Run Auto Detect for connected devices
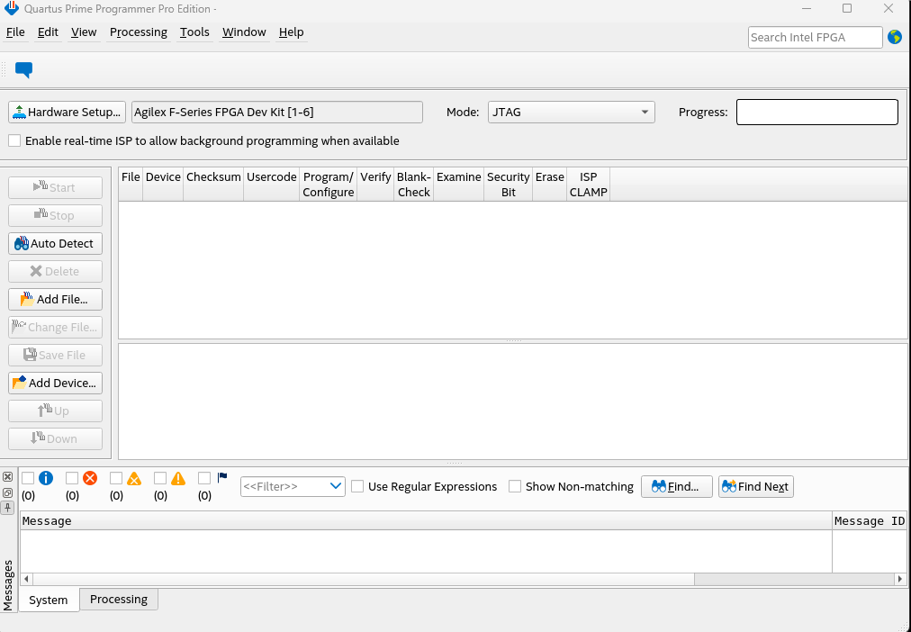 (55, 243)
